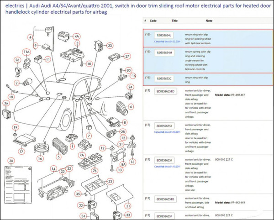
Task: Click callout 24 on the right side
Action: (x=130, y=87)
